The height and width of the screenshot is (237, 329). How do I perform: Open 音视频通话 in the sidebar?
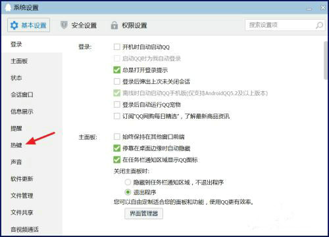coord(32,229)
